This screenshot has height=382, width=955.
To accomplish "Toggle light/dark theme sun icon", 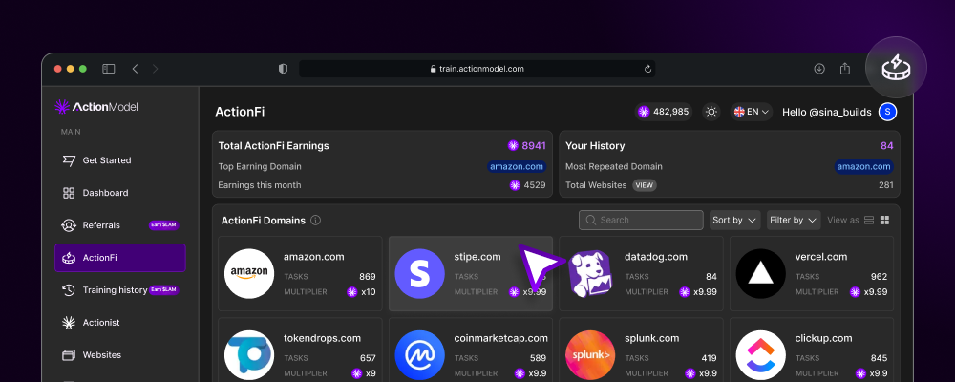I will (x=711, y=112).
